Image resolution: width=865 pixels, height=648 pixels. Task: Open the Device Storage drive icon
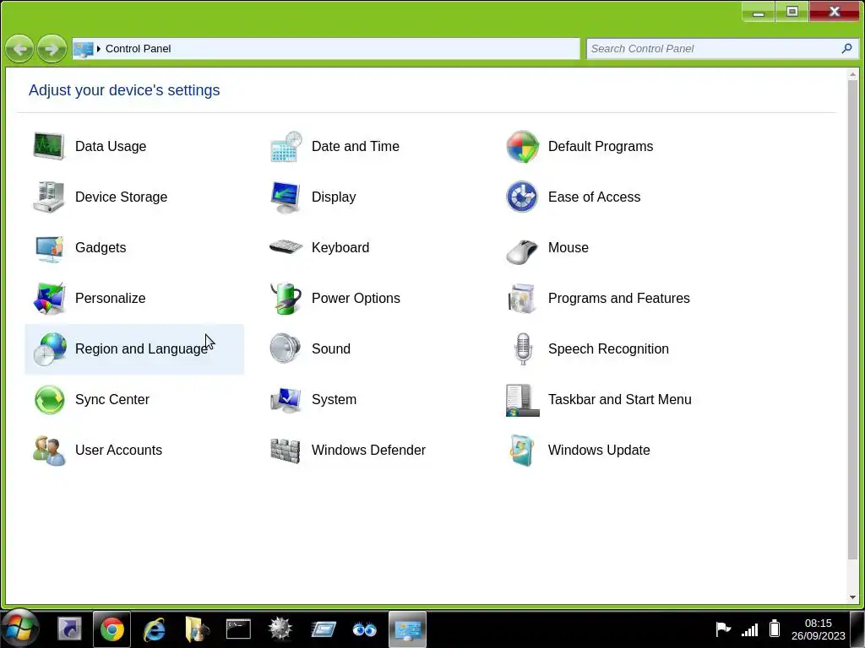point(49,197)
